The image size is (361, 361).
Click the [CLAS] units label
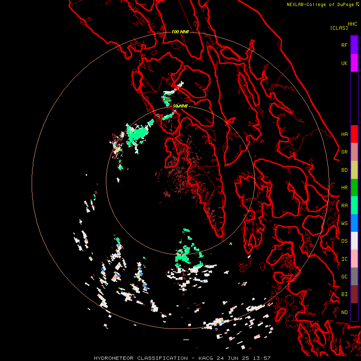point(339,28)
